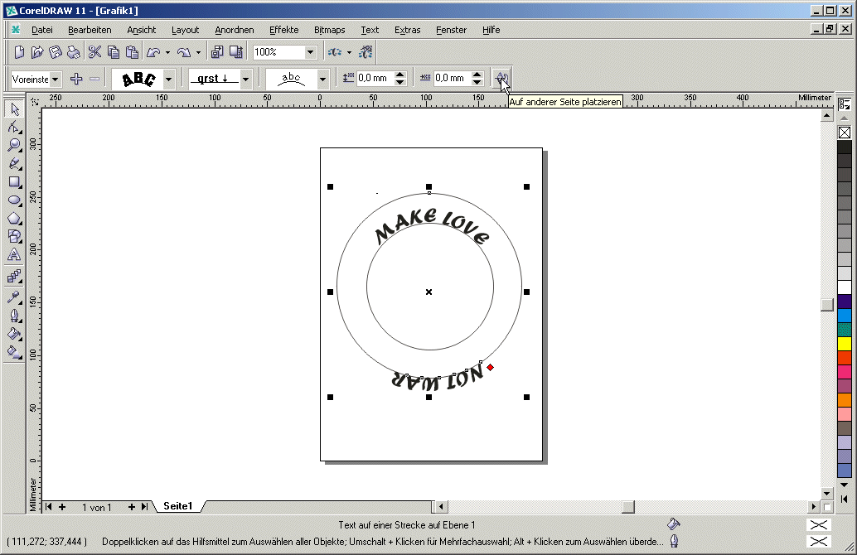Click the Print icon

point(73,52)
